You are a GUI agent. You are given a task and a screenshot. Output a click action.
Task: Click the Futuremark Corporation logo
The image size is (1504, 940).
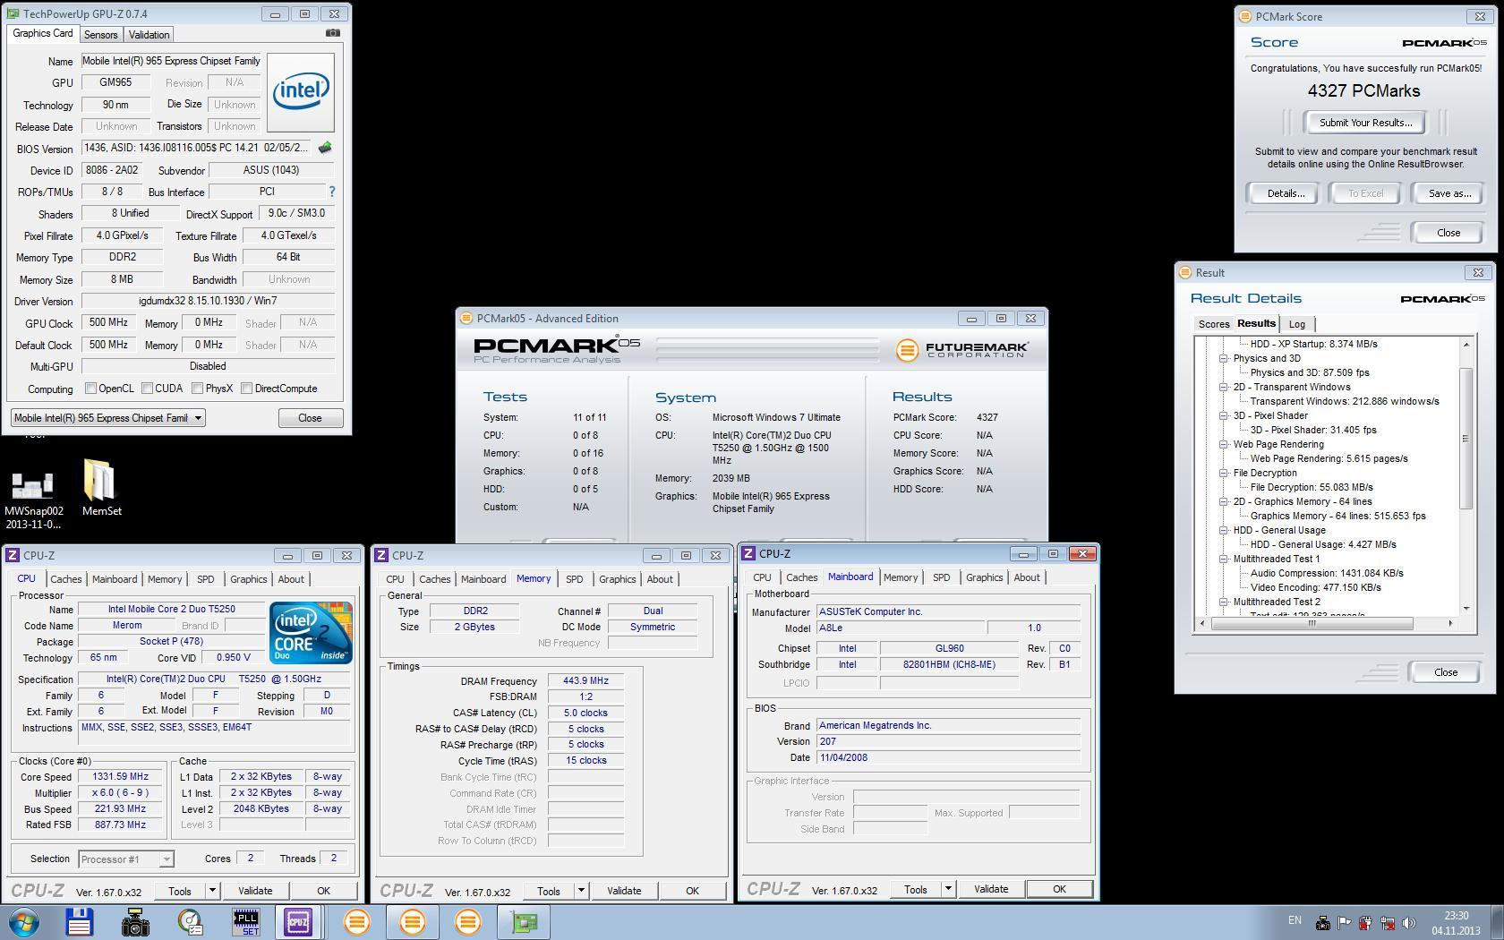coord(962,350)
